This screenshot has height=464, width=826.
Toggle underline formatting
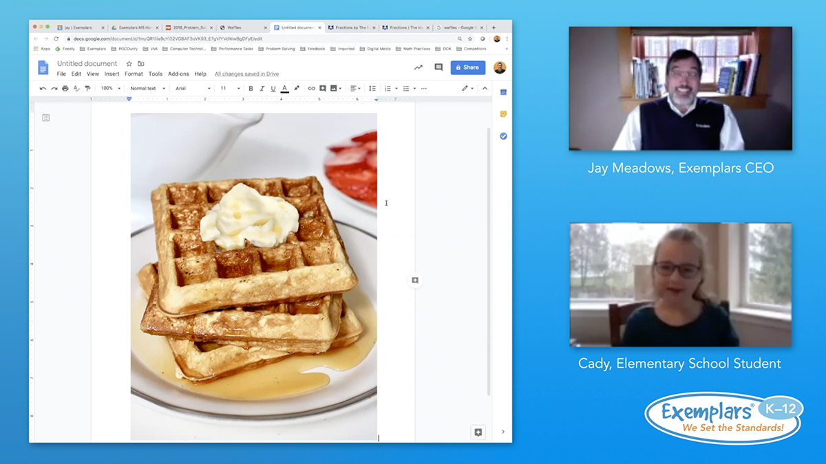click(x=273, y=89)
